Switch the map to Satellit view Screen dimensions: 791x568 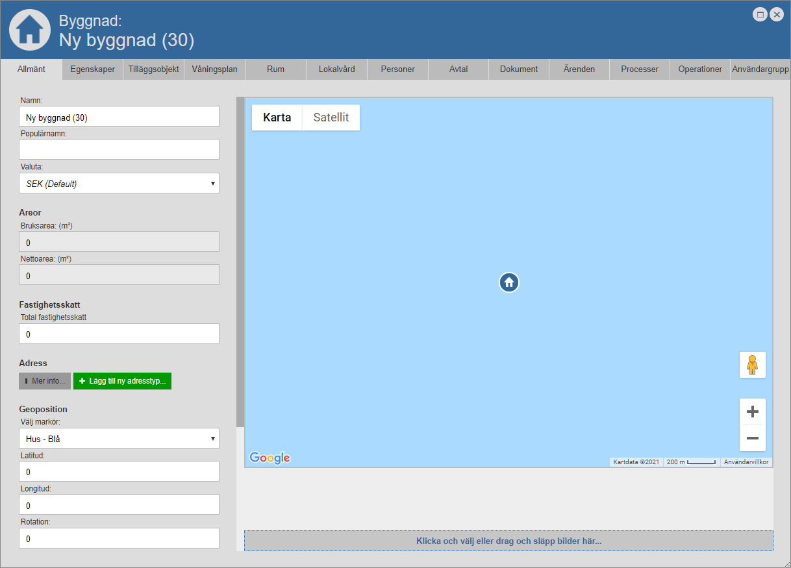point(331,117)
